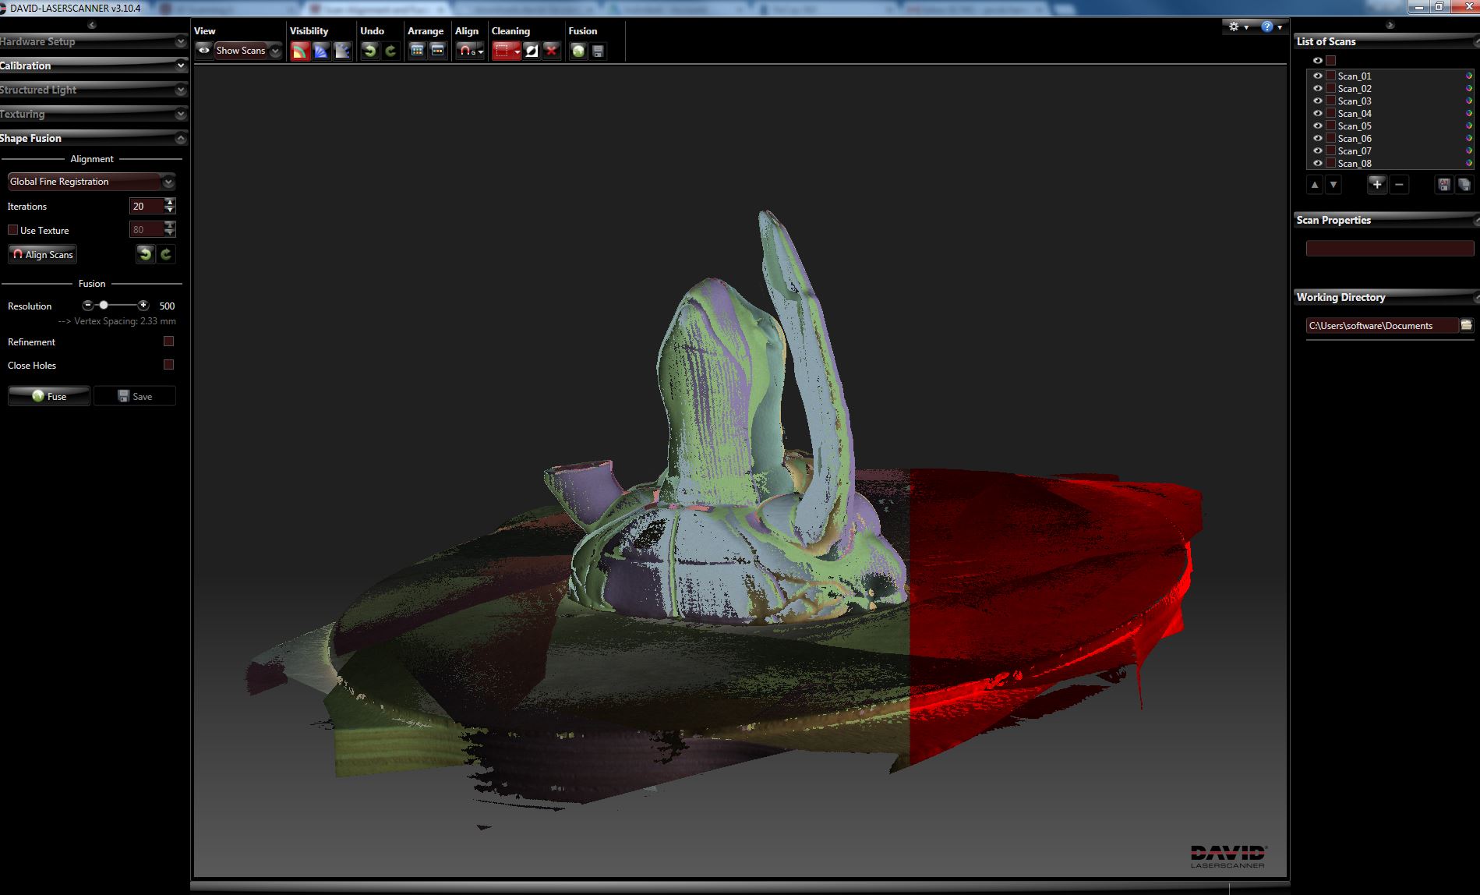Collapse the Shape Fusion panel

click(181, 139)
